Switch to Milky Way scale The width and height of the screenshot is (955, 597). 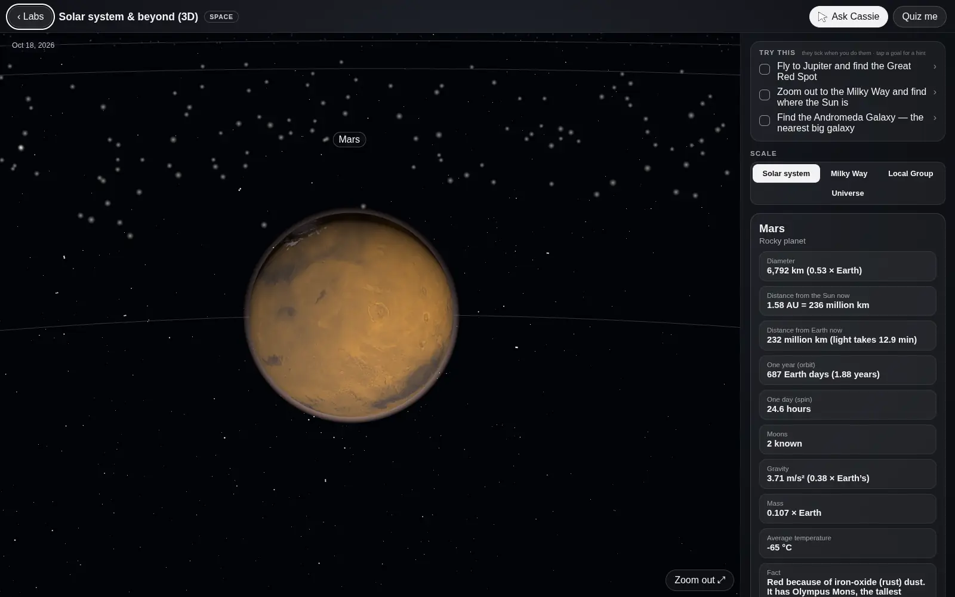coord(849,174)
